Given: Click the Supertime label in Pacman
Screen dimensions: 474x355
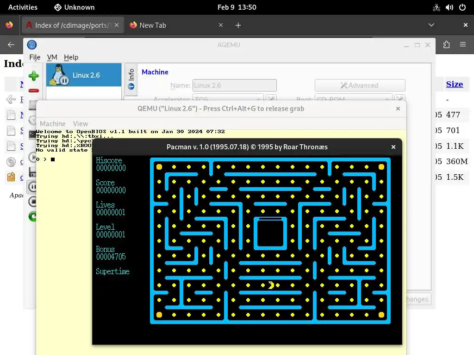Looking at the screenshot, I should coord(112,271).
